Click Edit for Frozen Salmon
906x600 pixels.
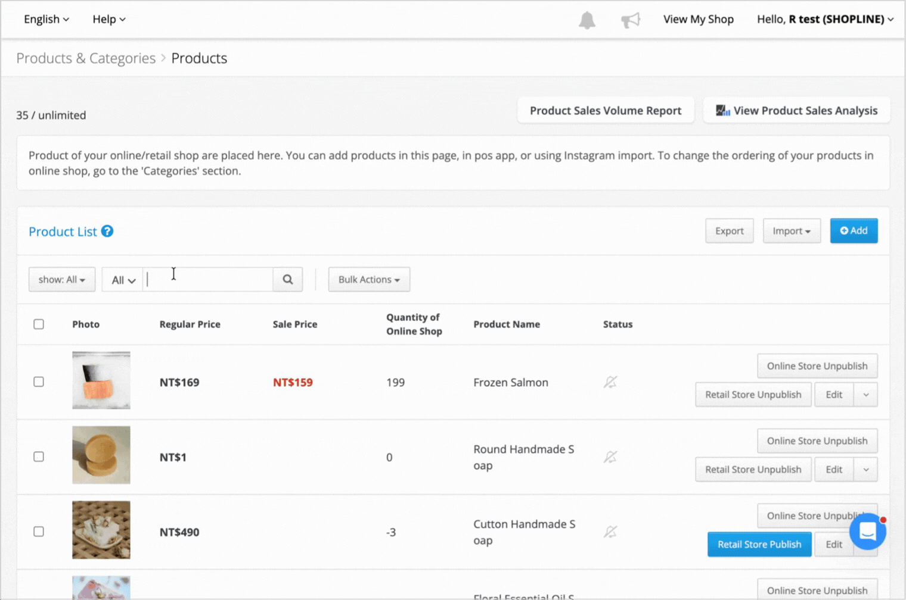point(834,395)
